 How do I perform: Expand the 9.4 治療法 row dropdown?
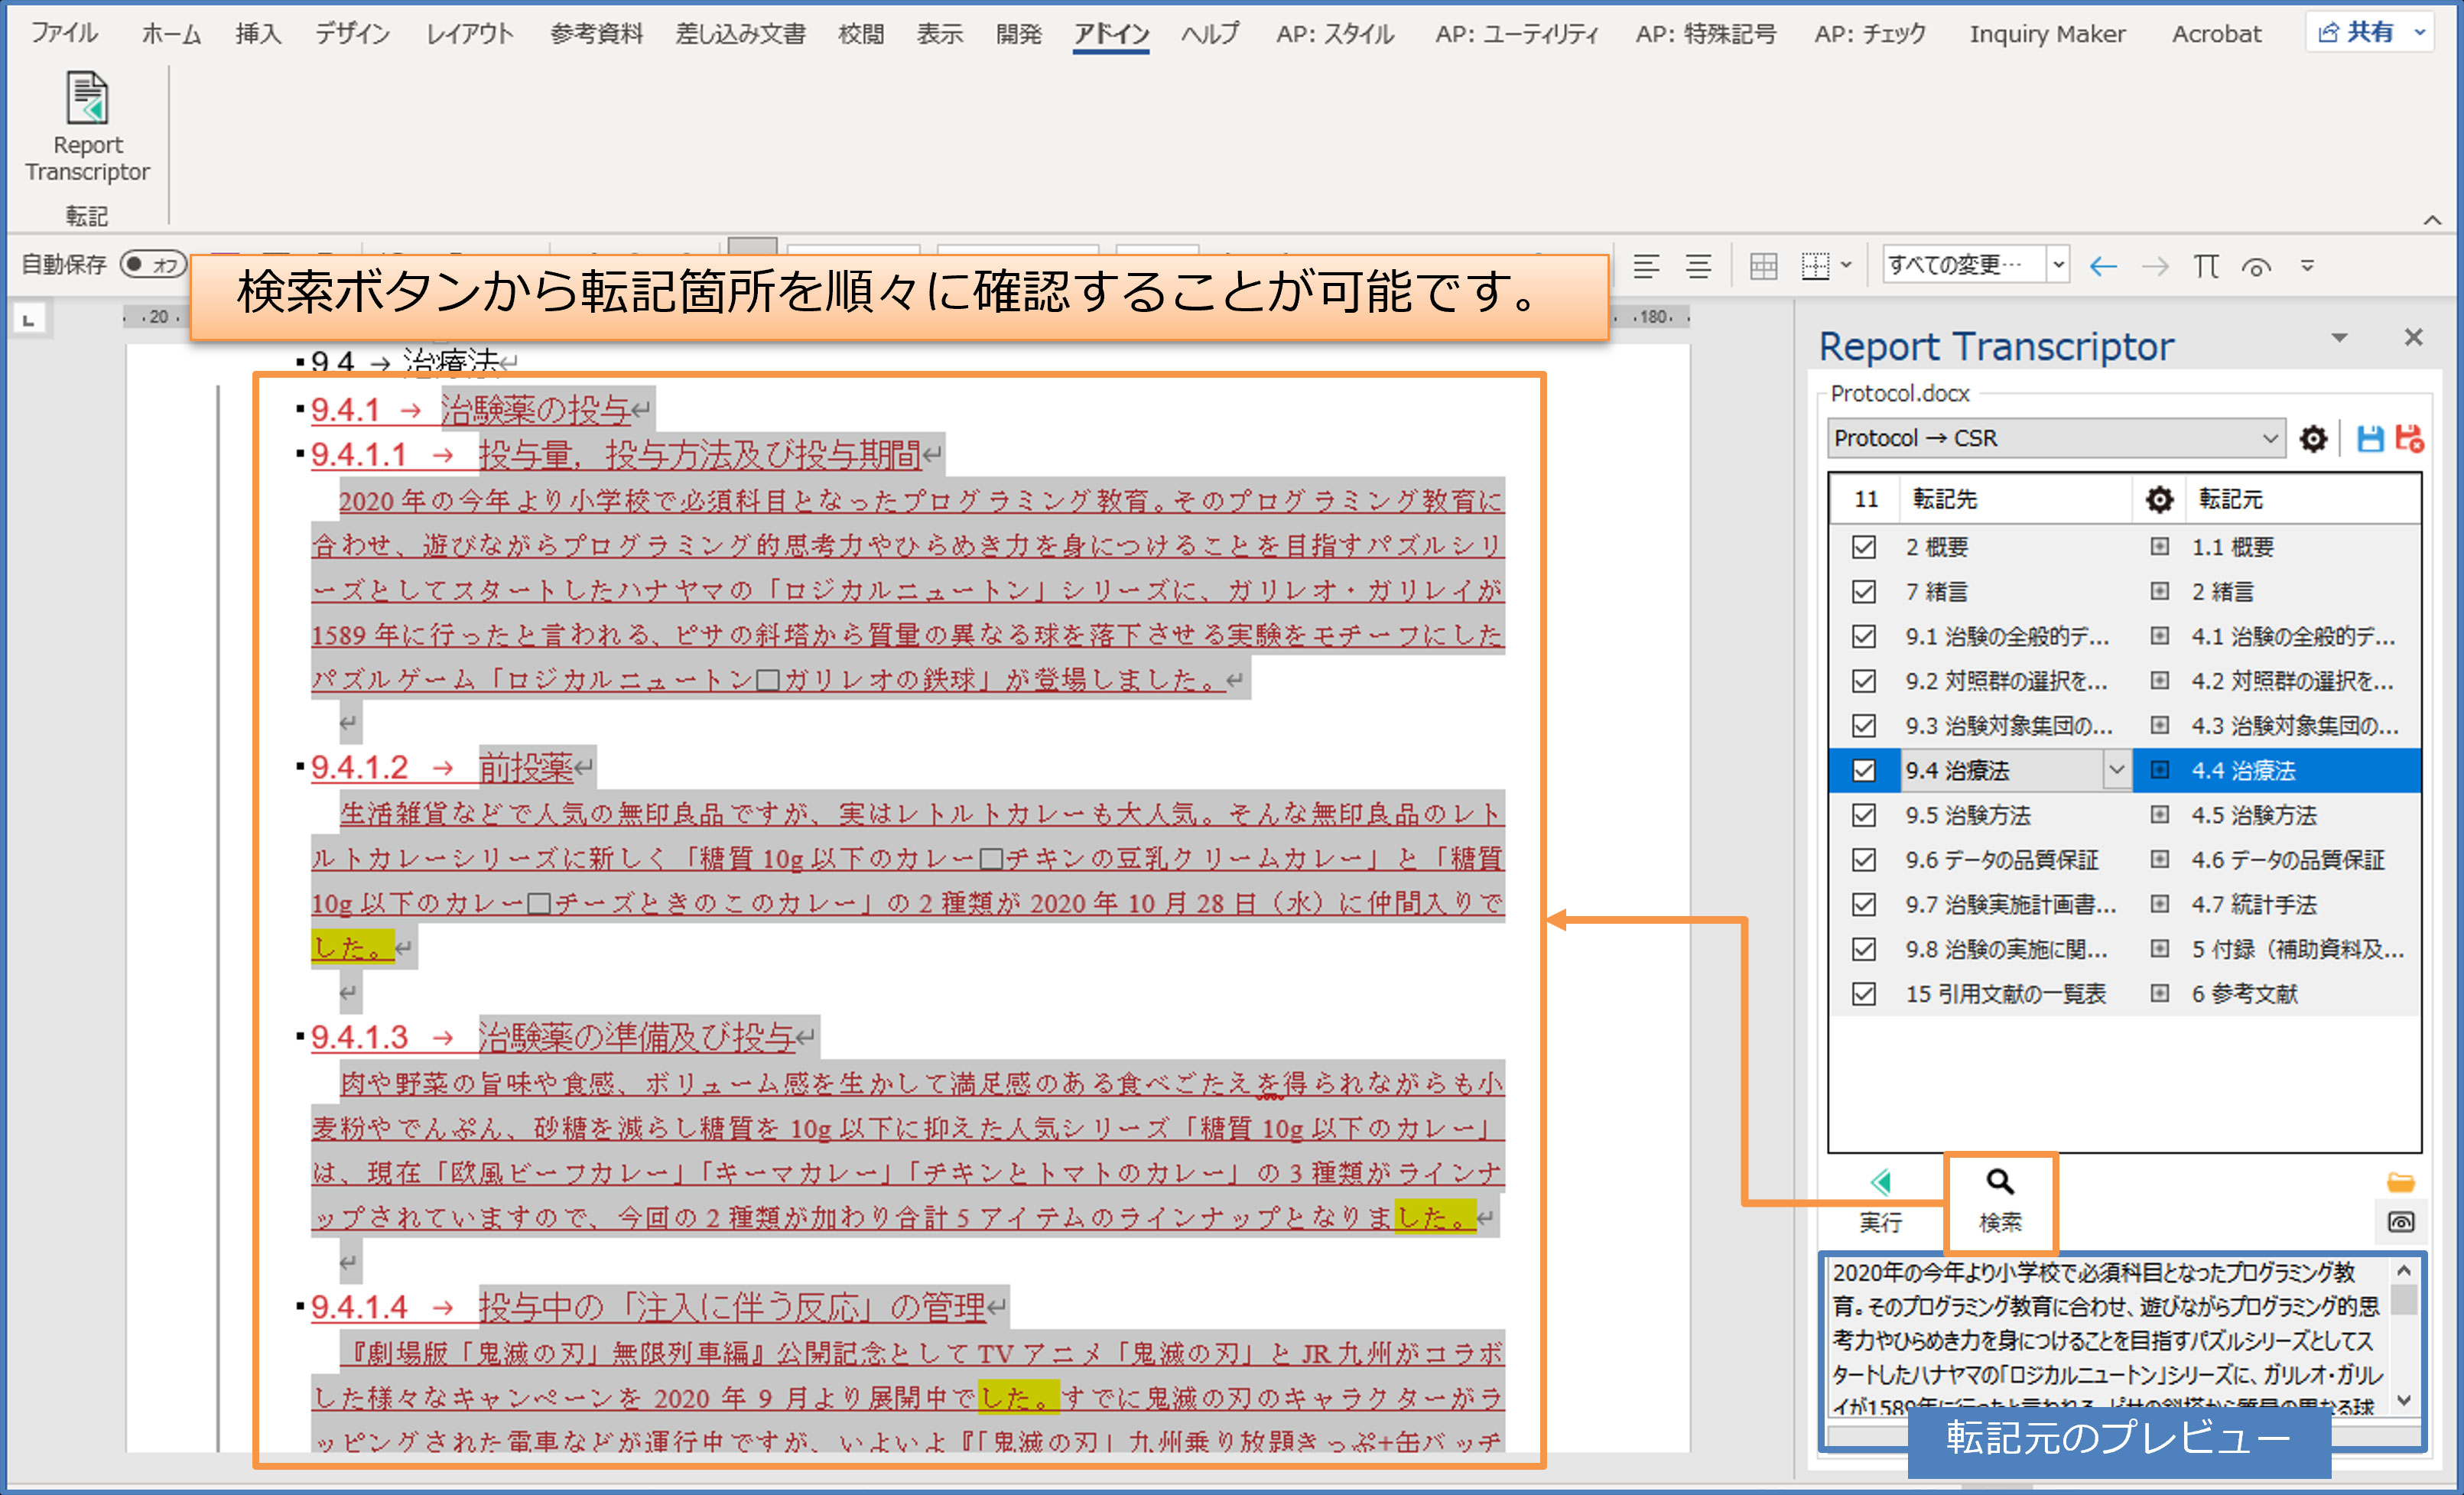click(x=2116, y=770)
